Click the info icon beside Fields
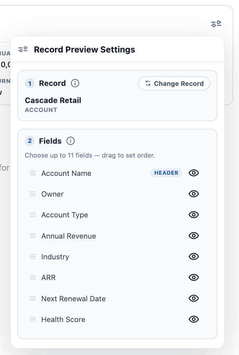 70,141
